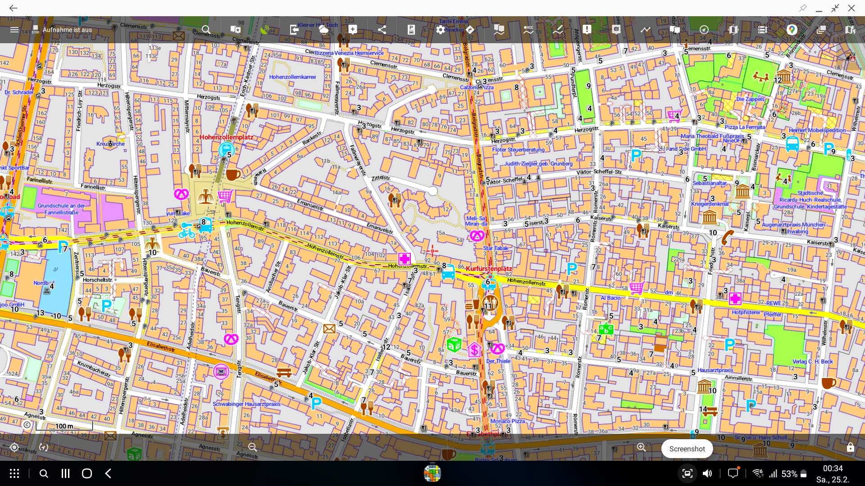Tap the 'Verlag C. H. Beck' label
The height and width of the screenshot is (486, 865).
tap(813, 362)
